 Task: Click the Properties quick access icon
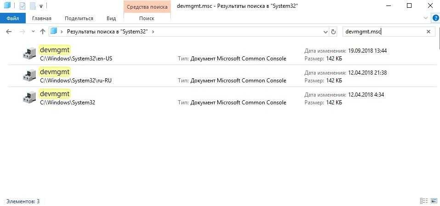coord(23,6)
